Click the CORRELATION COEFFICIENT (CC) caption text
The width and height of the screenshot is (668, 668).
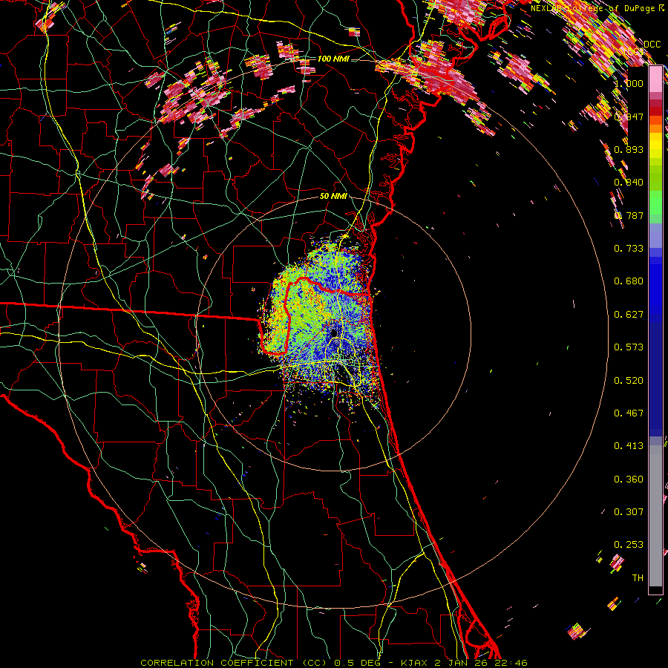pos(234,663)
